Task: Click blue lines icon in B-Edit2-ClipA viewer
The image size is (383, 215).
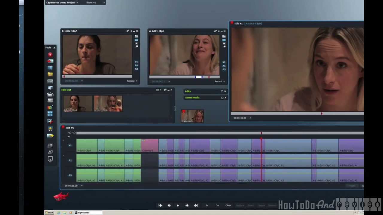Action: pos(136,40)
